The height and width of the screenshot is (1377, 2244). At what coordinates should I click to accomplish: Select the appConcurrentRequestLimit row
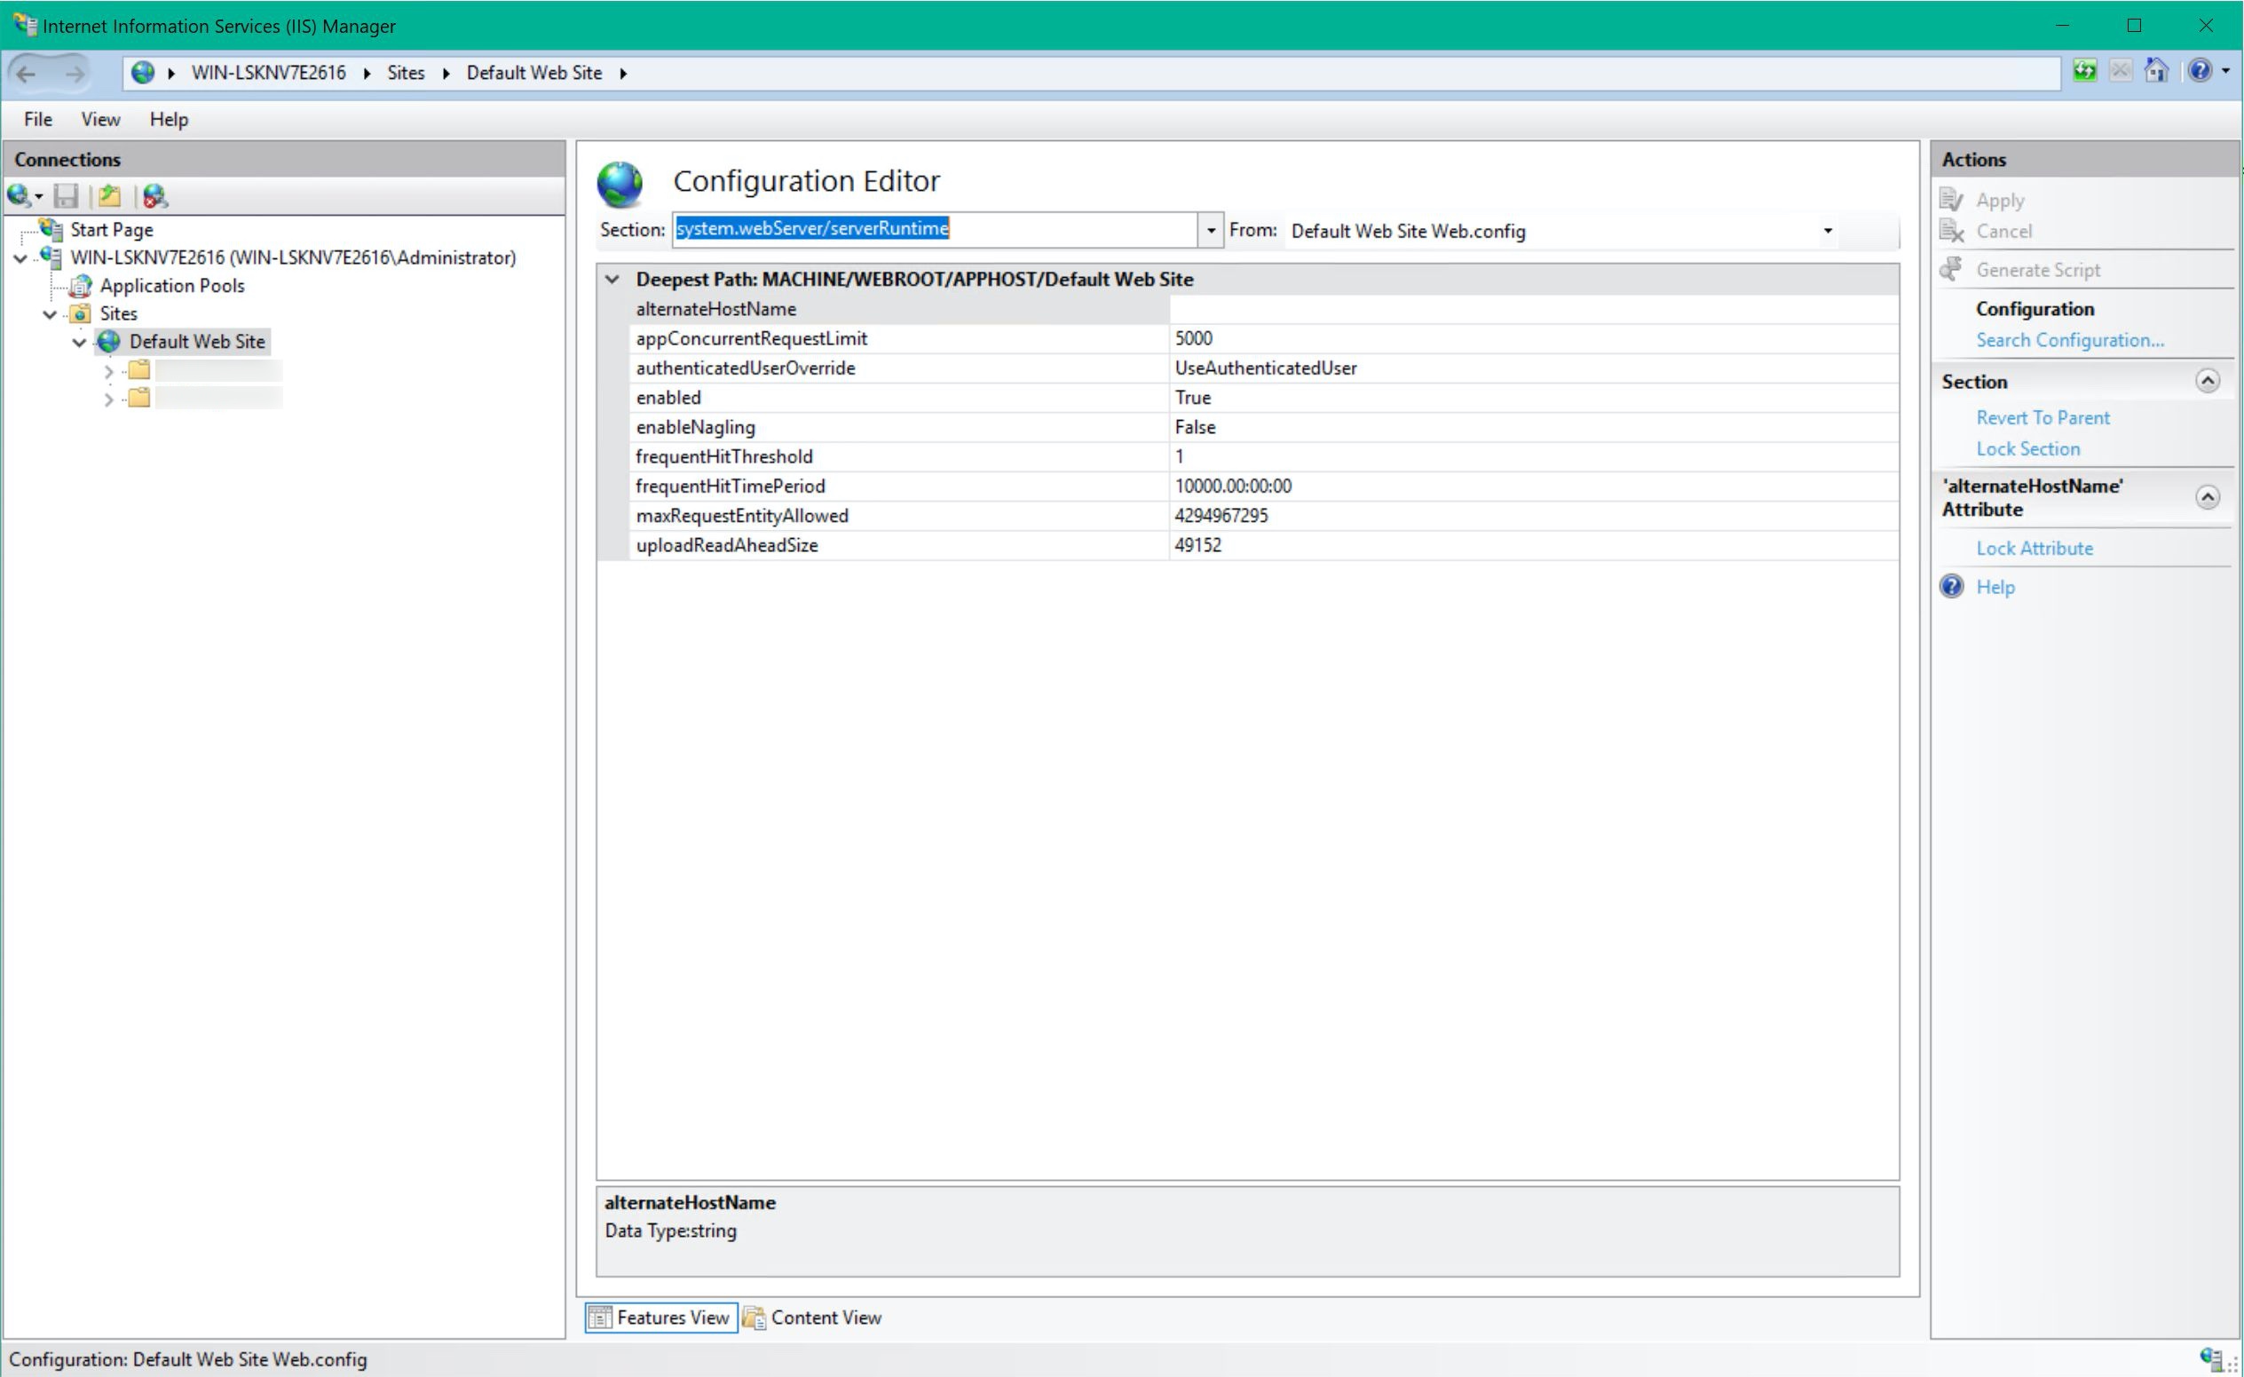(x=1263, y=339)
